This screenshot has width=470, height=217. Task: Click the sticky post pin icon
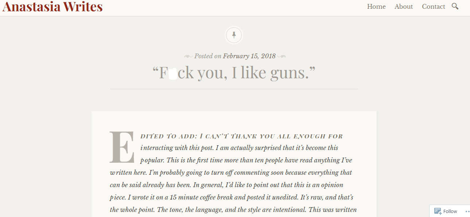(x=234, y=35)
